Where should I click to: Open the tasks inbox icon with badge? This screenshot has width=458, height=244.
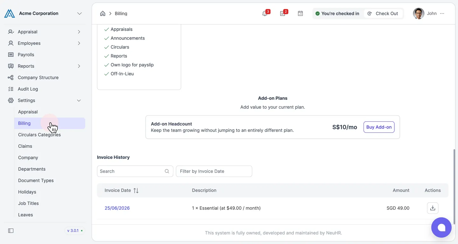pos(282,14)
